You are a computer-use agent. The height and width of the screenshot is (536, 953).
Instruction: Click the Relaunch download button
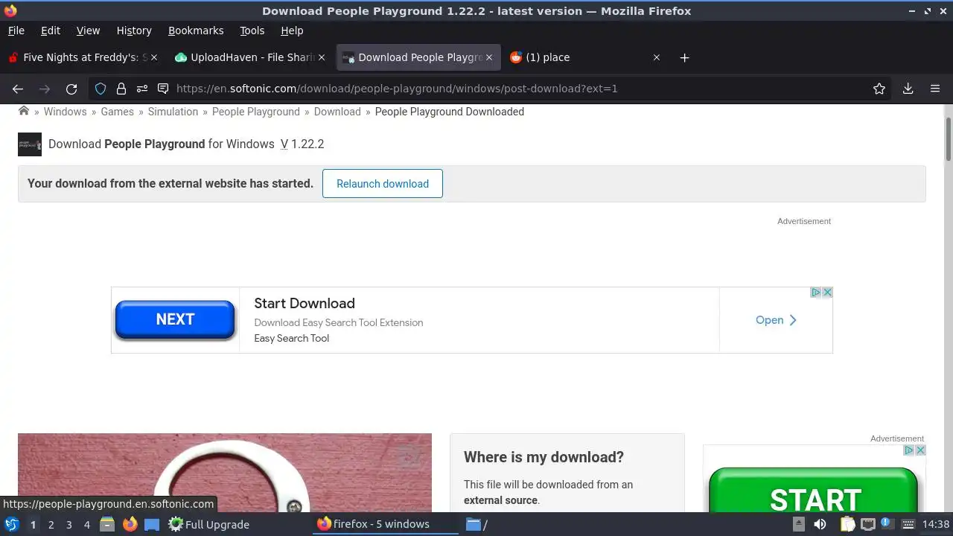click(x=383, y=184)
